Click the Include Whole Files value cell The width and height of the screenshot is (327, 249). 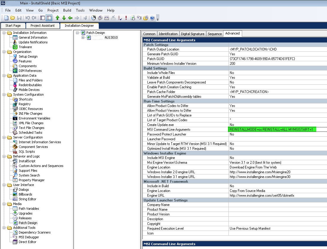pos(277,73)
